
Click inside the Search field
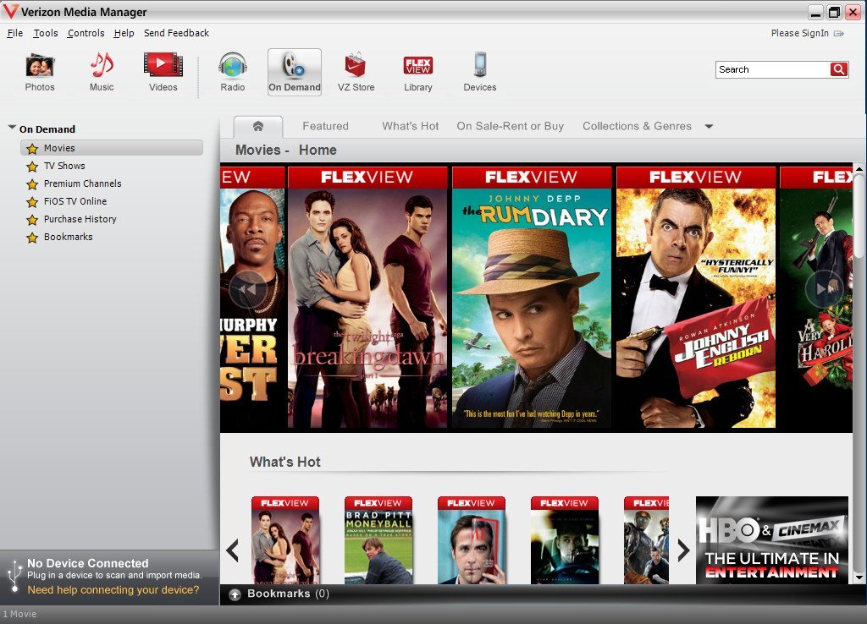770,69
